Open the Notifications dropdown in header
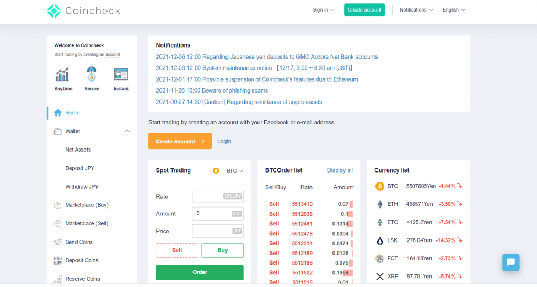This screenshot has width=537, height=287. click(416, 10)
